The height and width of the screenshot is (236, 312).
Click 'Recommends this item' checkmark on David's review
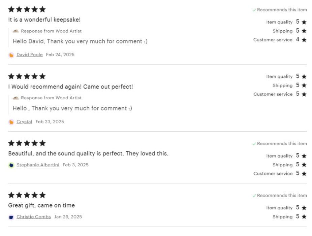click(x=254, y=10)
